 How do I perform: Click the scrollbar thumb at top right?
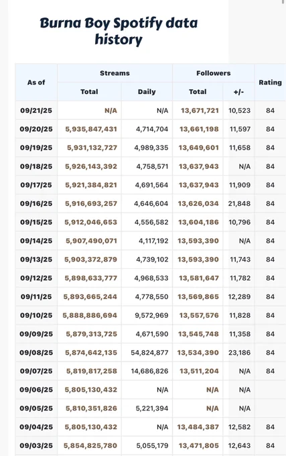coord(283,2)
